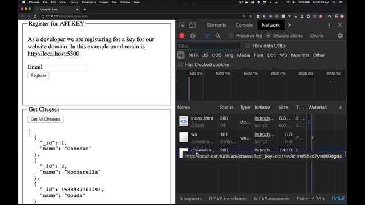Sort requests by Status column

click(226, 108)
